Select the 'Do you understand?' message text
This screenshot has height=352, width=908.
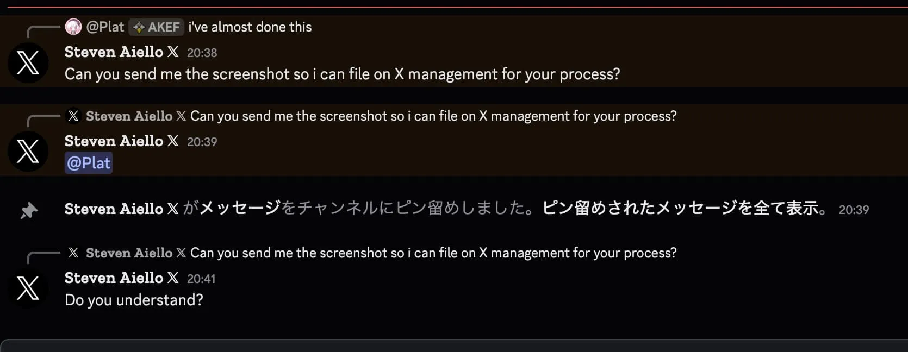click(133, 299)
